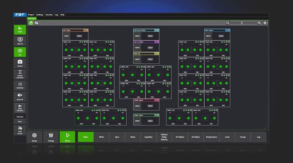The height and width of the screenshot is (163, 293).
Task: Open Setup with the gear icon
Action: tap(35, 137)
